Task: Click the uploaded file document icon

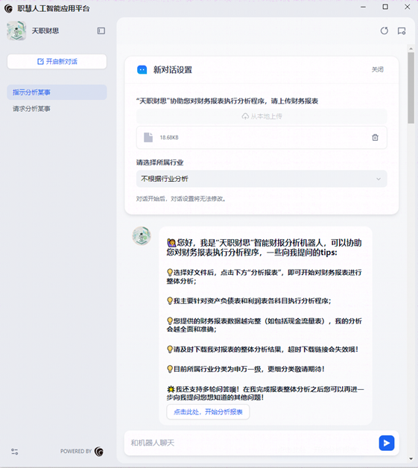Action: pyautogui.click(x=148, y=137)
